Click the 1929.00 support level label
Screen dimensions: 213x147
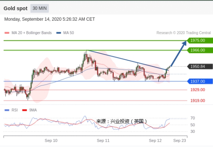point(198,90)
